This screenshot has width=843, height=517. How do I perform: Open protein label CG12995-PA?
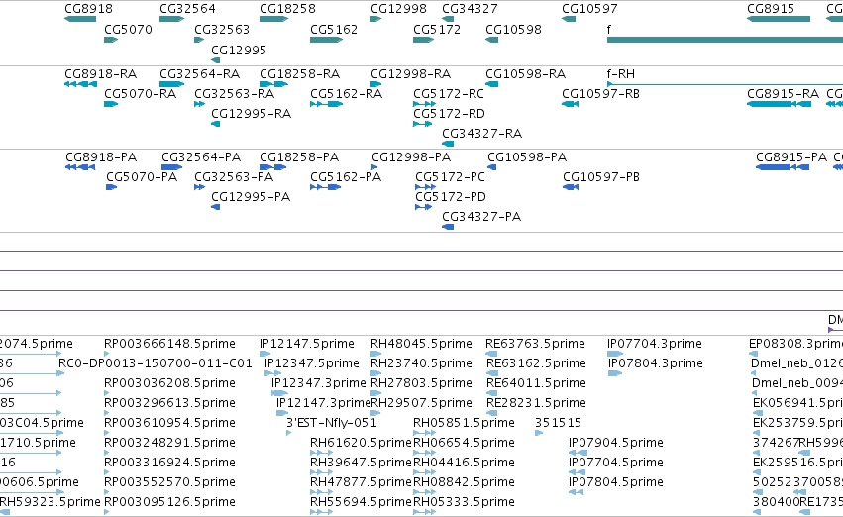point(251,197)
